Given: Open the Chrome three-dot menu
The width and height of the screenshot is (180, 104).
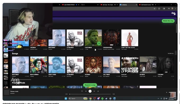Looking at the screenshot, I should click(x=175, y=9).
